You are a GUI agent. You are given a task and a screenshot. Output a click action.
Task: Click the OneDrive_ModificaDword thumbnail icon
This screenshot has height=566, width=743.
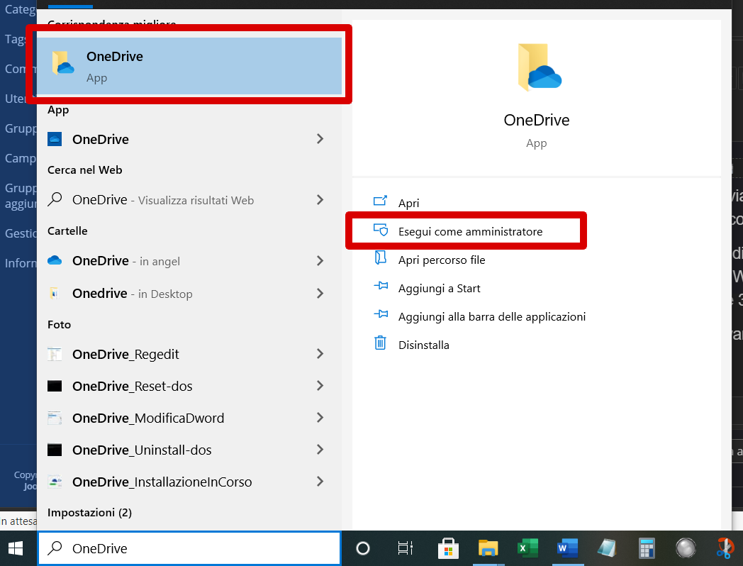click(x=55, y=418)
